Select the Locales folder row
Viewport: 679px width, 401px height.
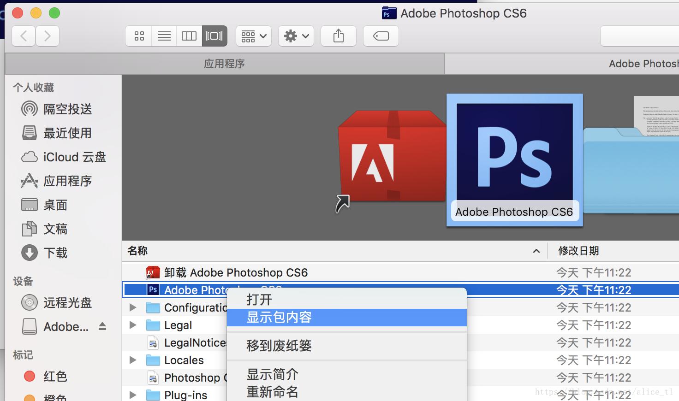tap(400, 360)
